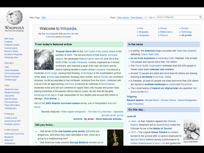Open the Mathematics portal
This screenshot has width=204, height=153.
(x=166, y=32)
